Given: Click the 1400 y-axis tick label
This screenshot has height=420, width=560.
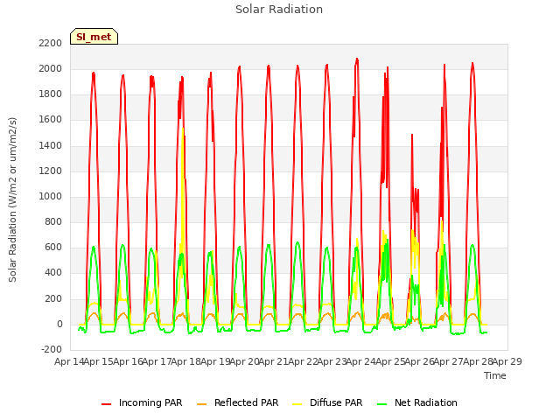Looking at the screenshot, I should pos(51,146).
